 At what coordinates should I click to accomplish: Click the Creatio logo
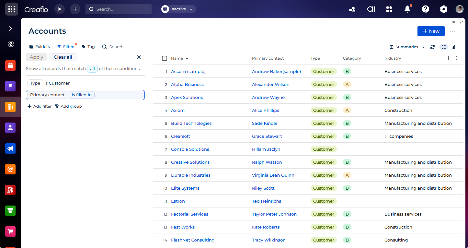36,9
